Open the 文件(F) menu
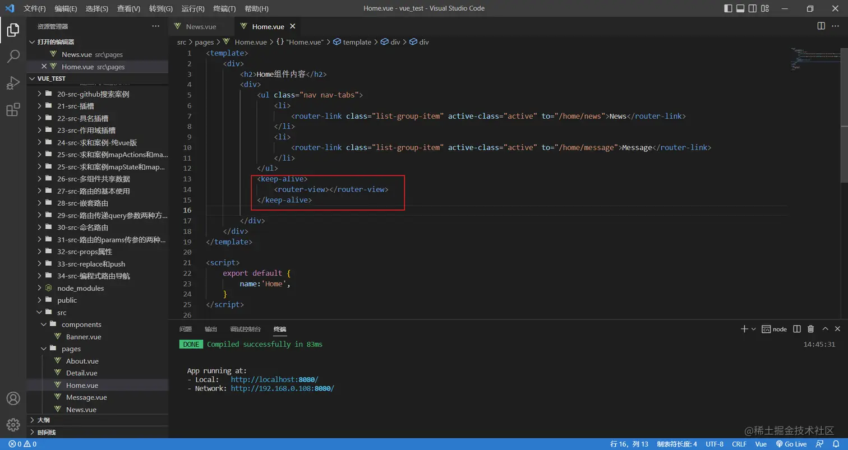This screenshot has height=450, width=848. [35, 8]
